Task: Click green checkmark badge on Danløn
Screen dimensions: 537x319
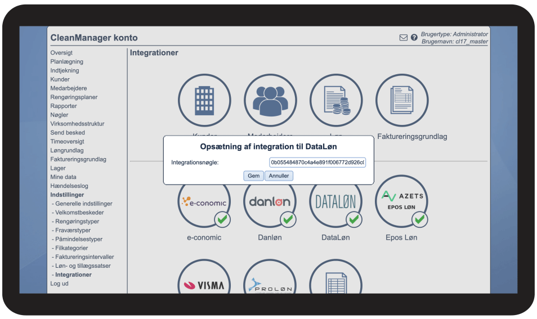Action: 288,219
